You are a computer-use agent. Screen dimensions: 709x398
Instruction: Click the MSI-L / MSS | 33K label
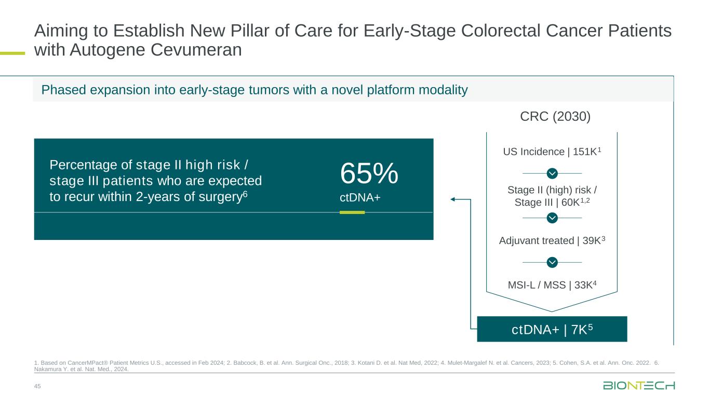(552, 284)
